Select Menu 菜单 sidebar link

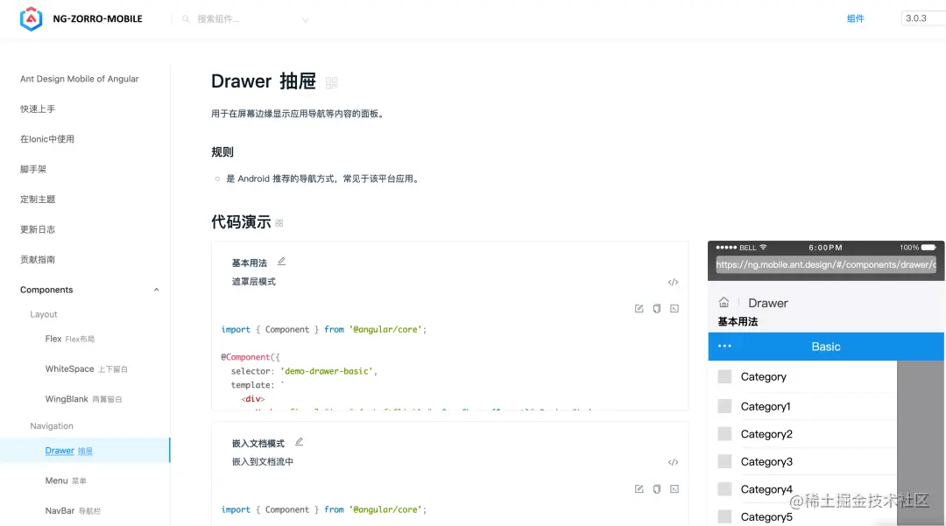point(66,480)
